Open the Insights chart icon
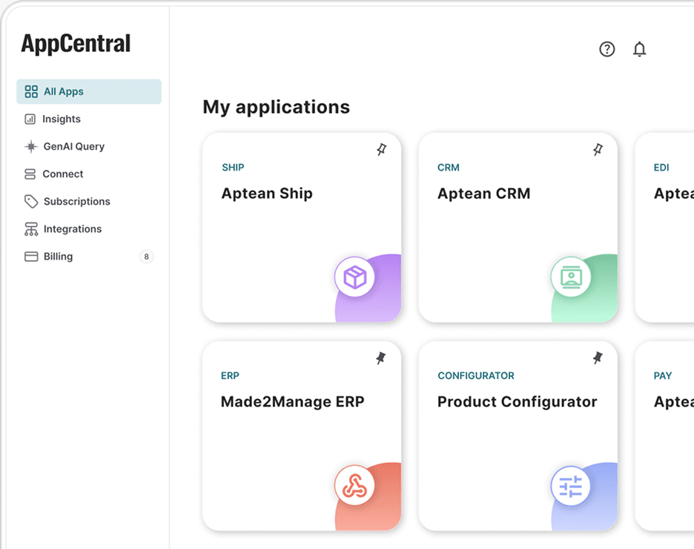Viewport: 694px width, 549px height. click(x=30, y=119)
